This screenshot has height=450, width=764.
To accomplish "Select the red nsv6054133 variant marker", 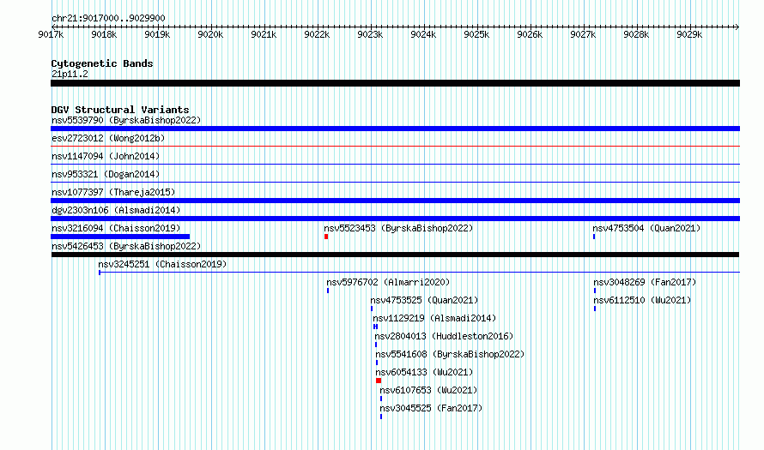I will [x=379, y=381].
